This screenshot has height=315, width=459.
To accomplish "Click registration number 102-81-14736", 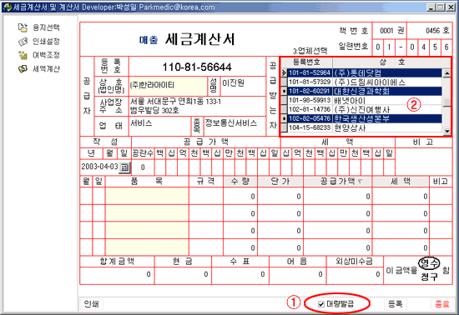I will 310,109.
